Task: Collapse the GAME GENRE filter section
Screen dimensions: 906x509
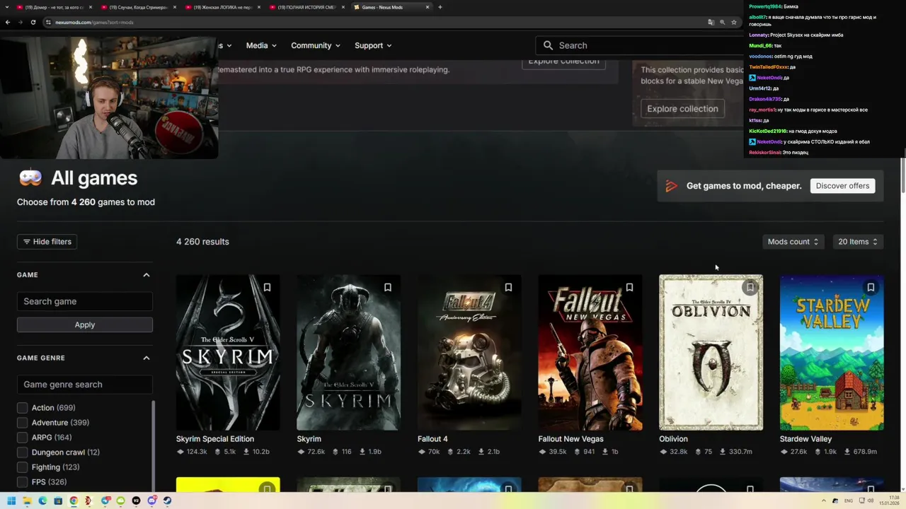Action: (x=147, y=358)
